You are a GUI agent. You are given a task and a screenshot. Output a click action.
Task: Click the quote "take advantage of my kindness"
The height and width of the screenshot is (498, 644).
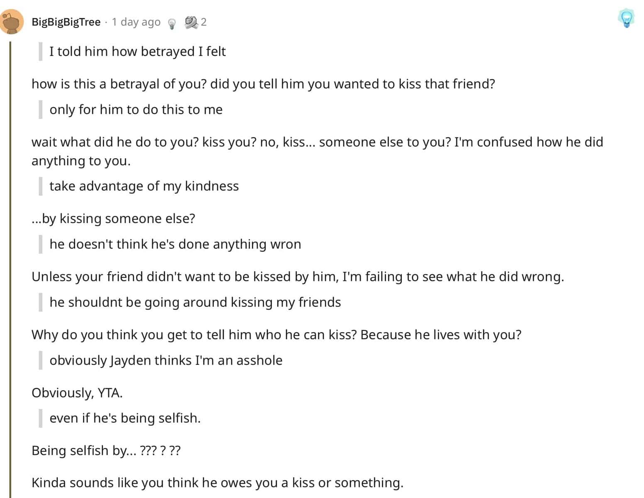(144, 186)
